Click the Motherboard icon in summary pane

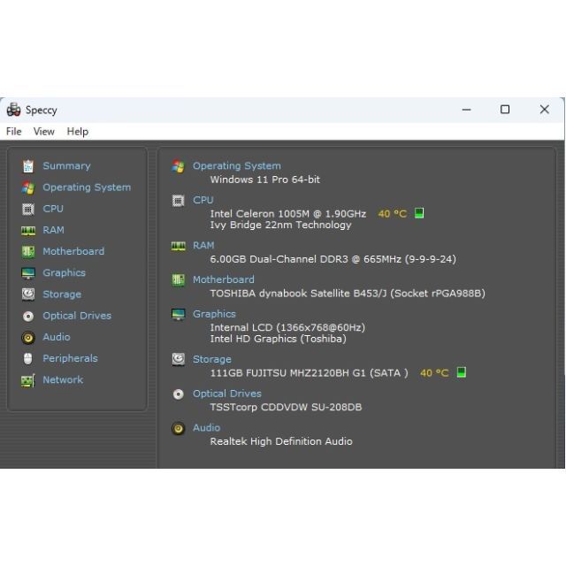point(178,280)
